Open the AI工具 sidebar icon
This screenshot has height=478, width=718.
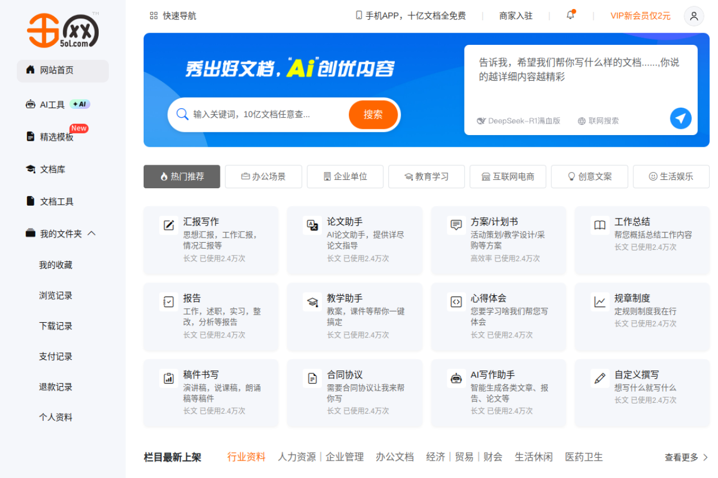pyautogui.click(x=30, y=104)
